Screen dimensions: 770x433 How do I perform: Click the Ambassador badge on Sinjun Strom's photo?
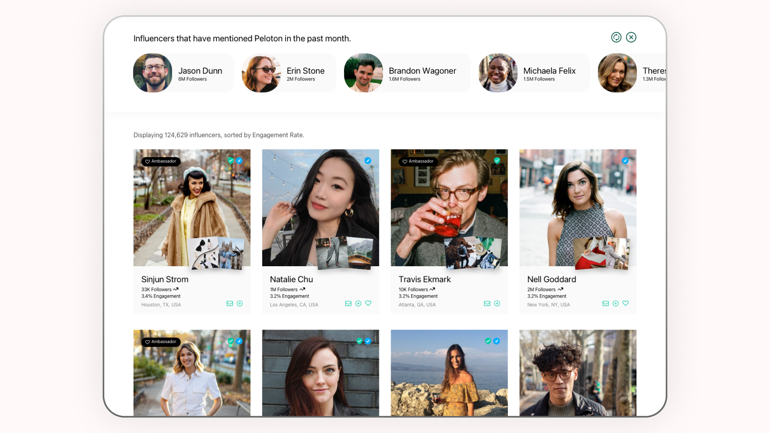tap(161, 162)
